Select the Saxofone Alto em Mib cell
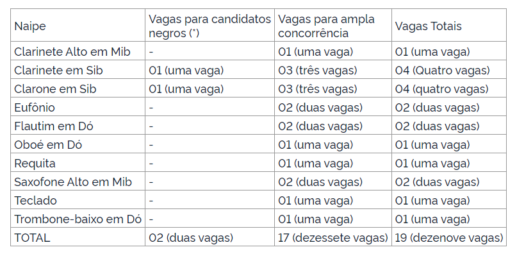This screenshot has width=517, height=254. coord(78,181)
